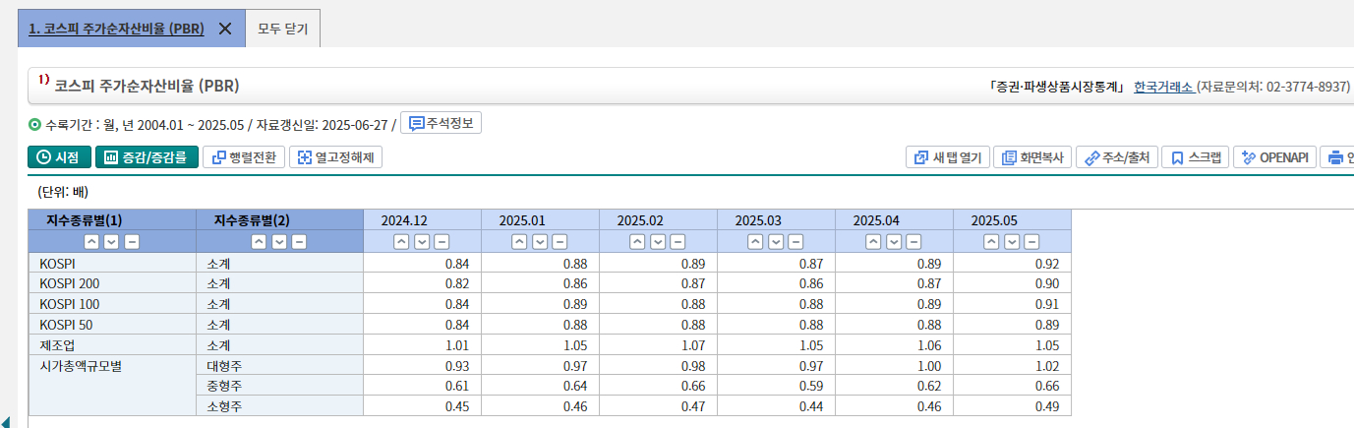Click the 모두 닫기 tab button
The width and height of the screenshot is (1354, 428).
[x=282, y=29]
